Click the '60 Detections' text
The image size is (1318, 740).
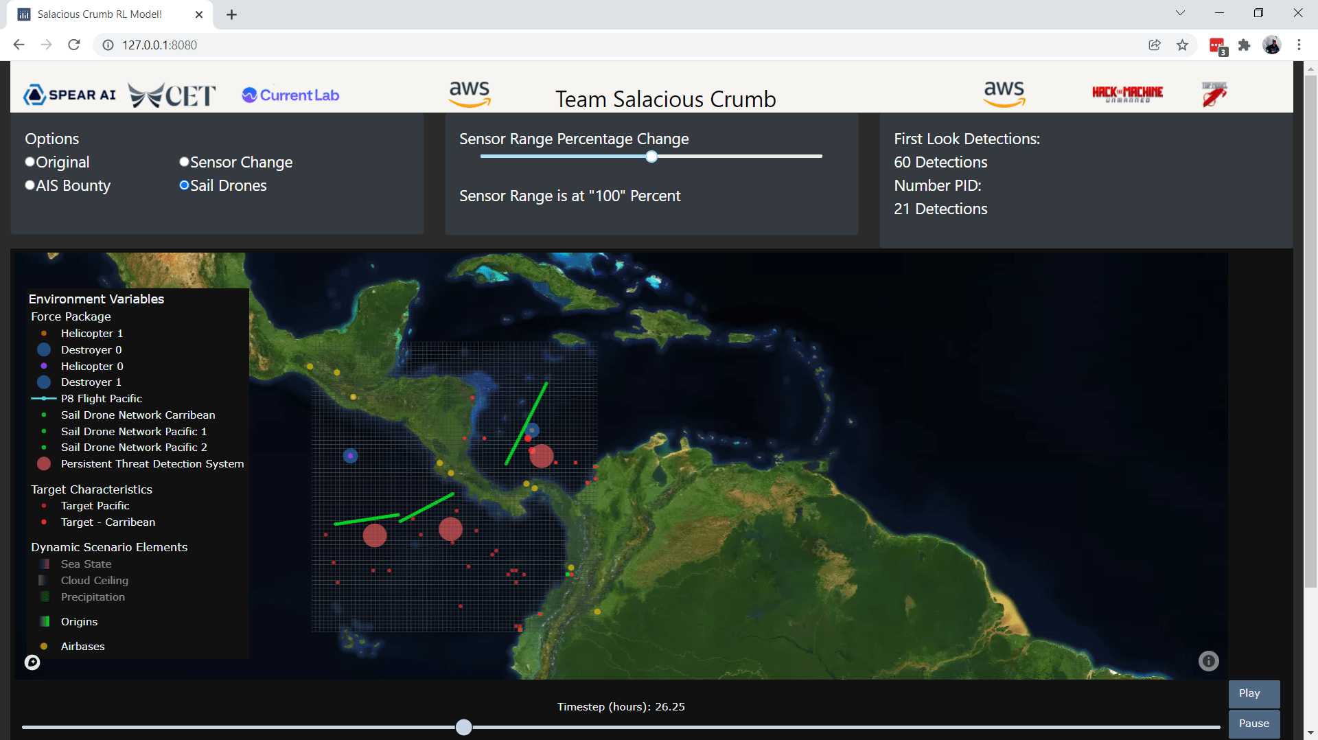pyautogui.click(x=940, y=163)
